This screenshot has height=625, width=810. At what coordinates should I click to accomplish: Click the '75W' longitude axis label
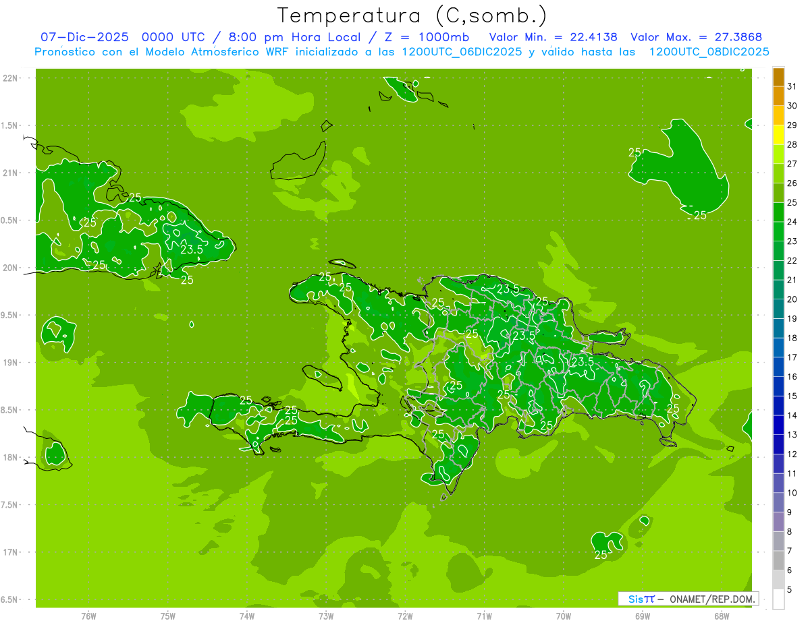click(x=168, y=616)
